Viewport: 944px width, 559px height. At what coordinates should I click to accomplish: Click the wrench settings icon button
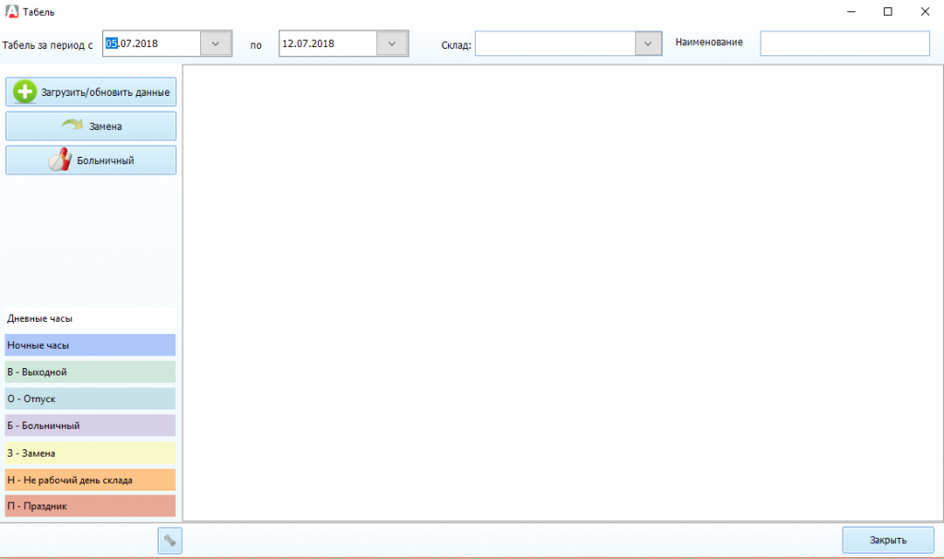170,541
